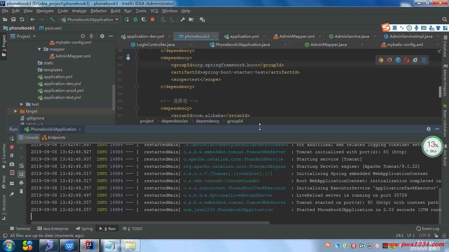Switch to the application.yml editor tab
449x252 pixels.
point(244,36)
